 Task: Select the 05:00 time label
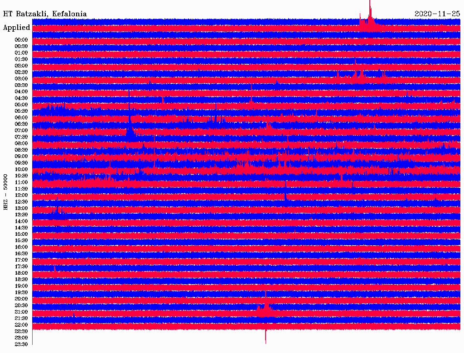tap(21, 105)
